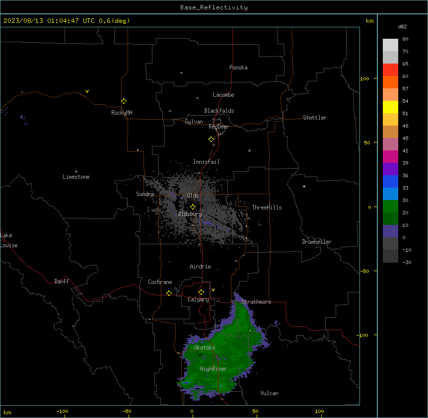The height and width of the screenshot is (418, 428).
Task: Click the blue 36 dBZ legend swatch
Action: coord(390,181)
